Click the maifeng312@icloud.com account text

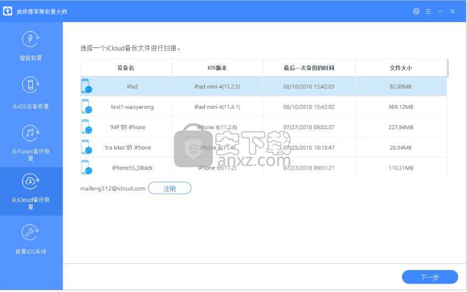click(x=113, y=188)
